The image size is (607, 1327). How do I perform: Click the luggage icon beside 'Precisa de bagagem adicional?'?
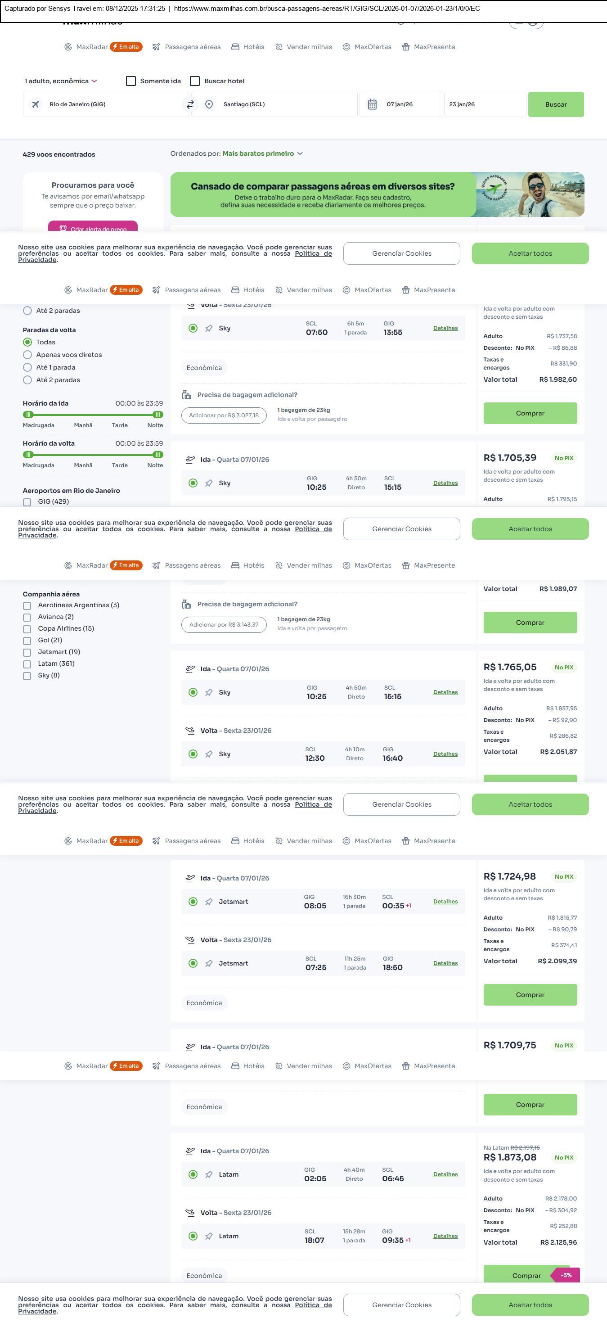[x=186, y=395]
